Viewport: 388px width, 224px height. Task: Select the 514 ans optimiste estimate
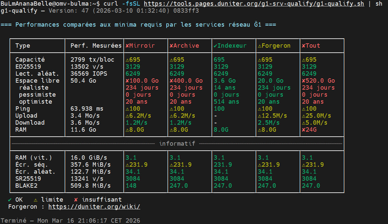click(226, 102)
